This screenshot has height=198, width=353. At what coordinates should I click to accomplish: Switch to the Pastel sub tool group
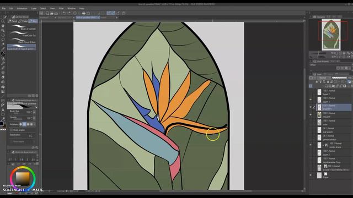click(x=23, y=21)
